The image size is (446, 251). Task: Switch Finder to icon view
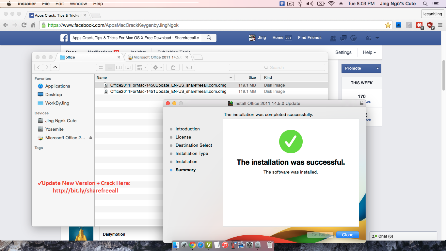point(101,67)
